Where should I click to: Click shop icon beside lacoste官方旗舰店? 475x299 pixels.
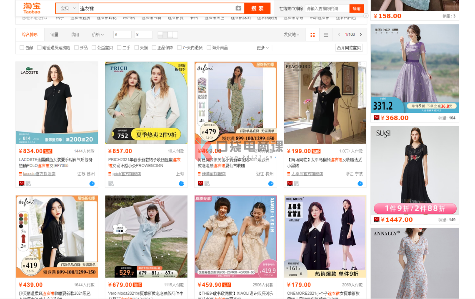click(x=20, y=174)
